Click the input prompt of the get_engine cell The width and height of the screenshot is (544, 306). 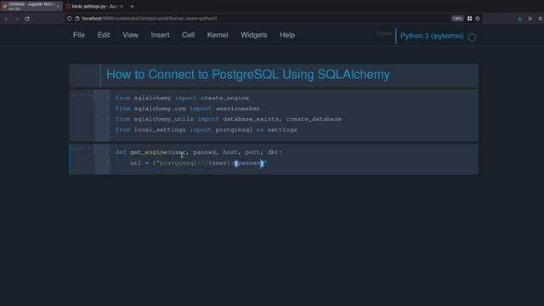pyautogui.click(x=82, y=149)
